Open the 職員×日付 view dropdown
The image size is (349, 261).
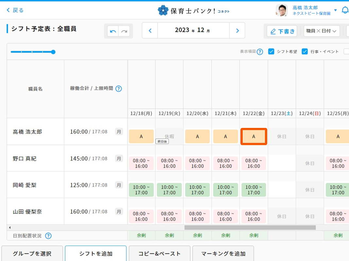(x=322, y=31)
